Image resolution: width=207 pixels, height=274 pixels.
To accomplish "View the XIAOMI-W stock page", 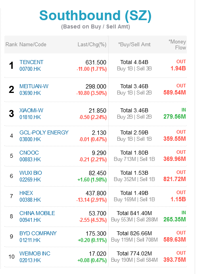I will [31, 110].
